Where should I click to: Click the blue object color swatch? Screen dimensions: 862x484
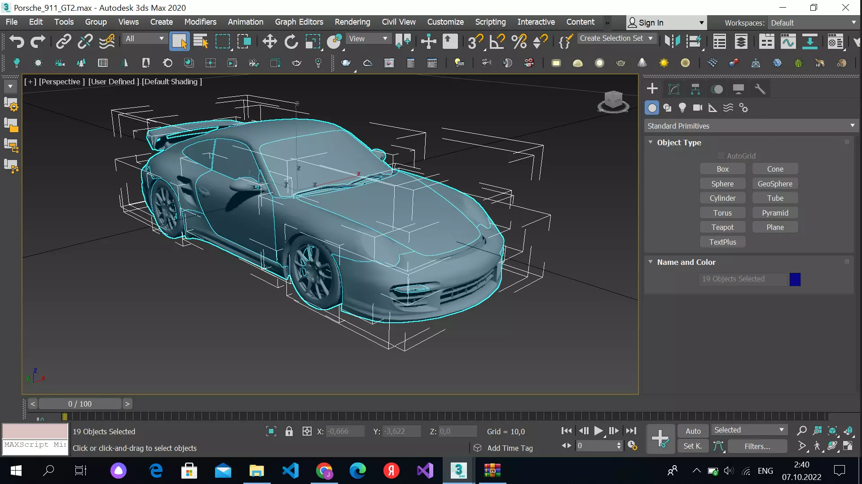[x=795, y=279]
